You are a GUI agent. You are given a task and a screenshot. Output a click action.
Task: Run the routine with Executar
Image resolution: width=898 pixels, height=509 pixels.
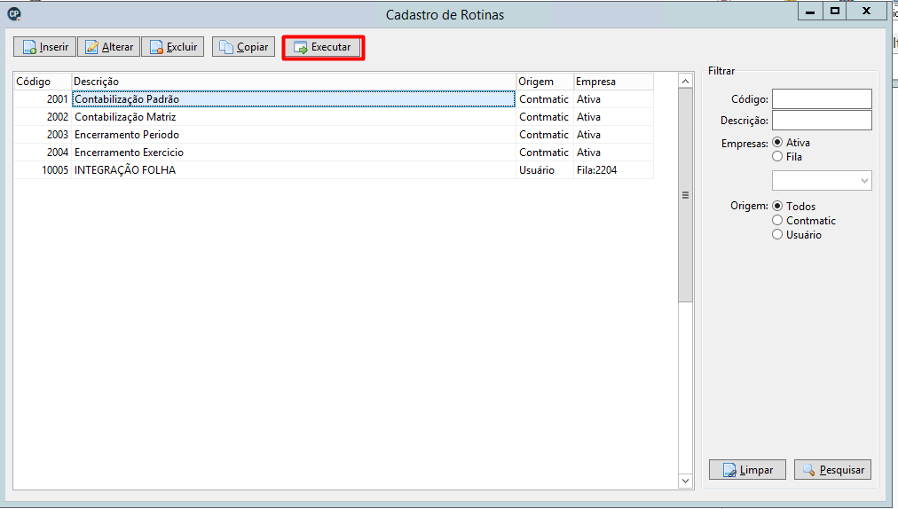coord(323,47)
